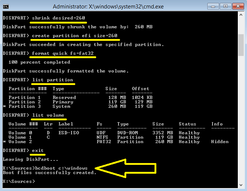Image resolution: width=247 pixels, height=191 pixels.
Task: Click the 'create partition efi size=260' command
Action: click(x=75, y=36)
